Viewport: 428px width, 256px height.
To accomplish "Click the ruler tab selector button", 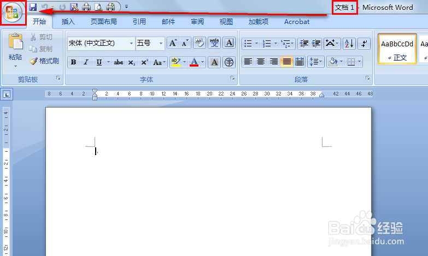I will pos(7,94).
